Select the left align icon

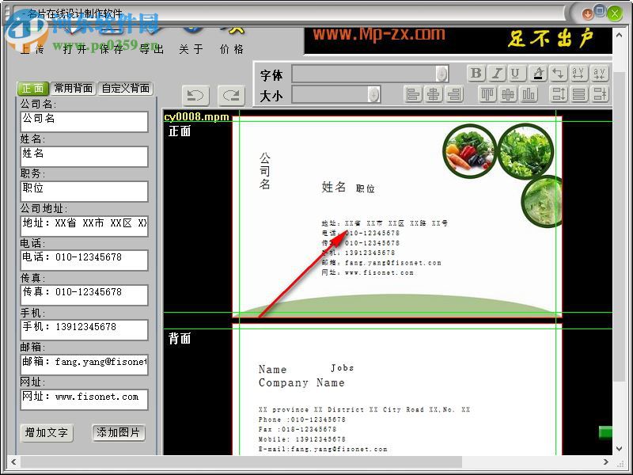[415, 94]
